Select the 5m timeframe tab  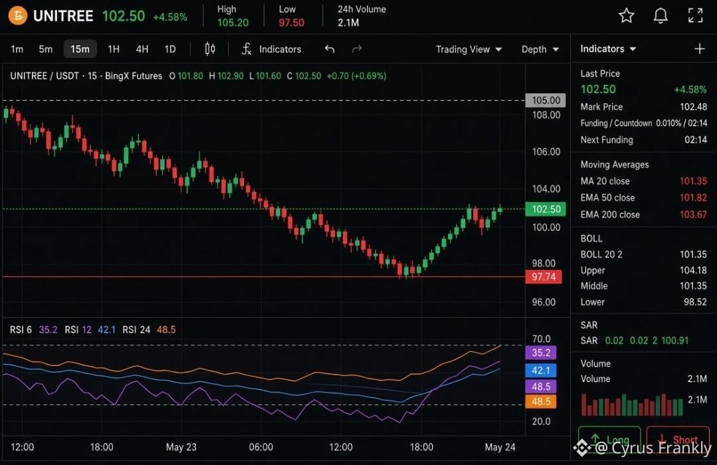point(45,49)
